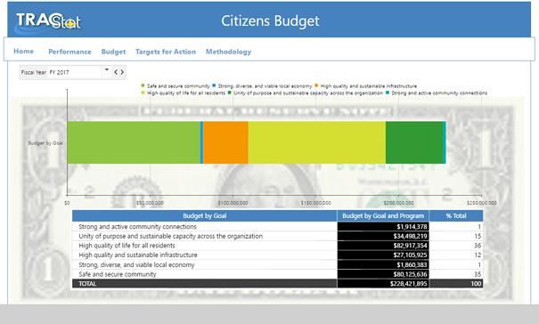Viewport: 539px width, 324px height.
Task: Select the light green safe community segment
Action: pos(134,142)
